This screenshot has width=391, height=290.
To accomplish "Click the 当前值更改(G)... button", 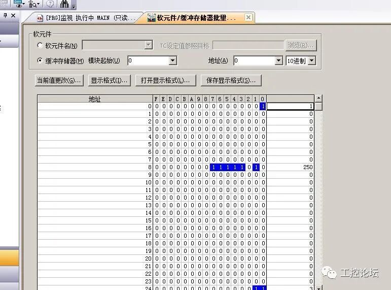I will point(59,80).
